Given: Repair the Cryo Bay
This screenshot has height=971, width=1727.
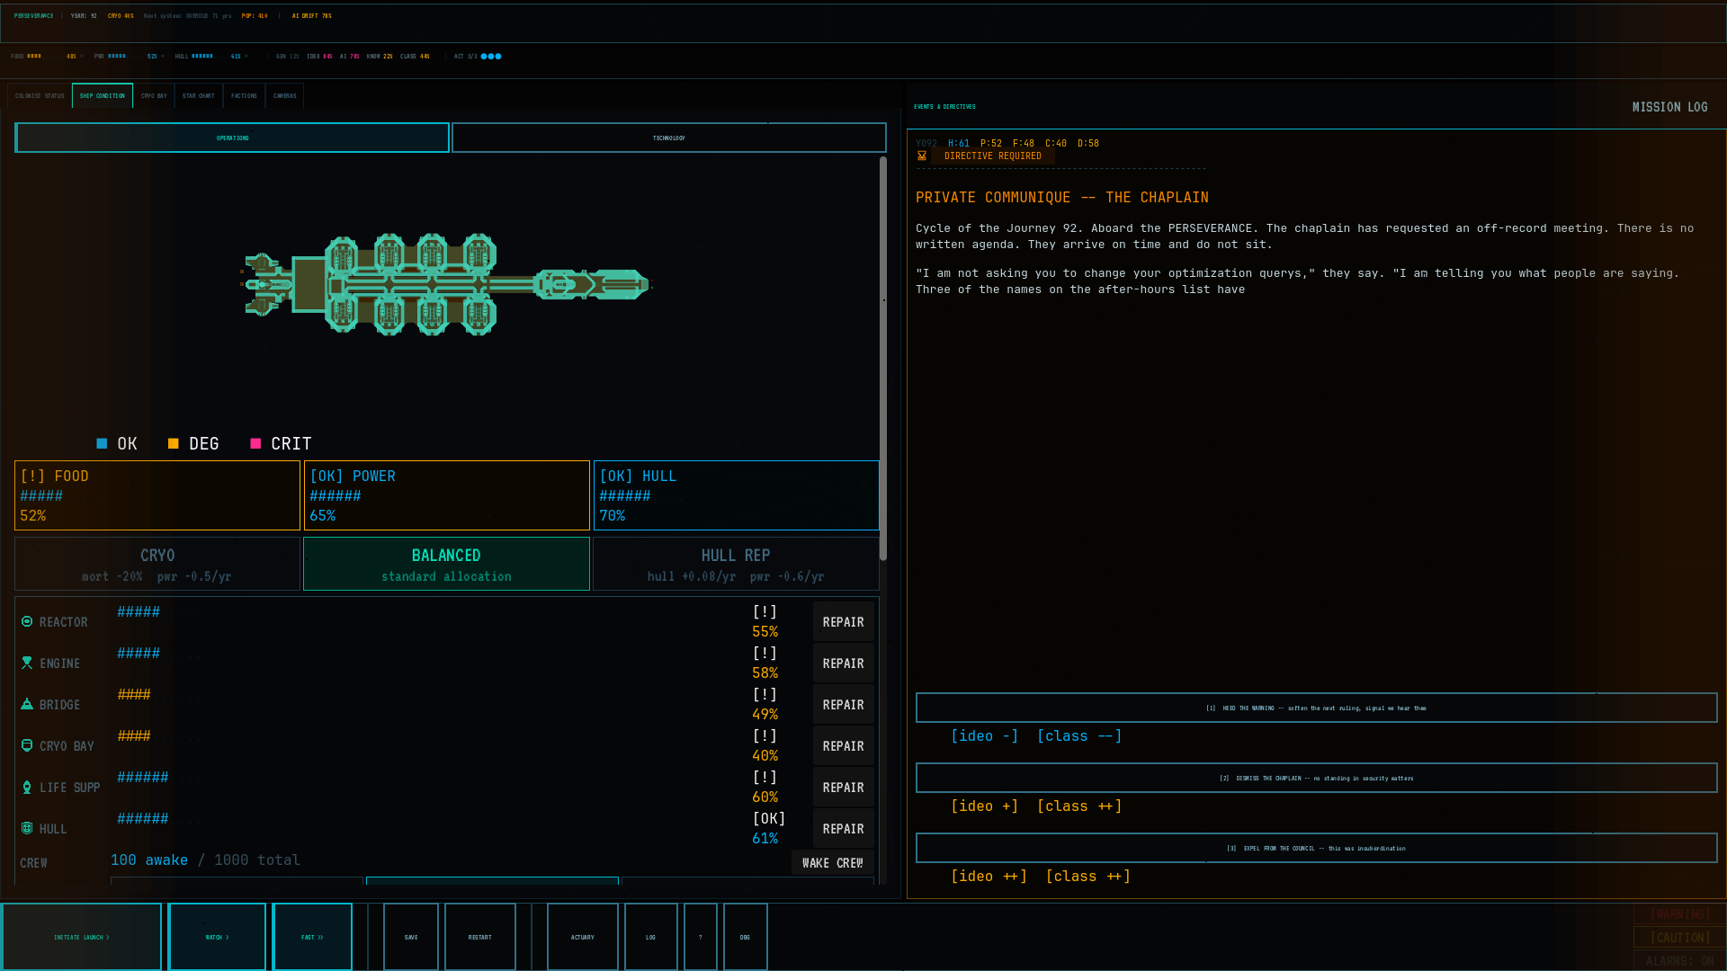Looking at the screenshot, I should coord(843,745).
